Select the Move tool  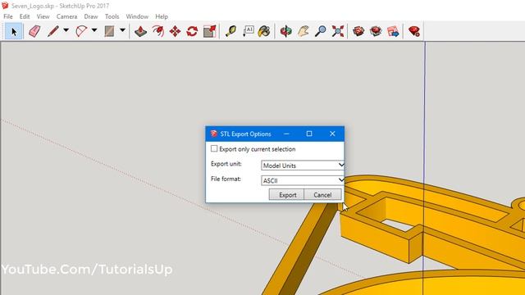[x=175, y=31]
